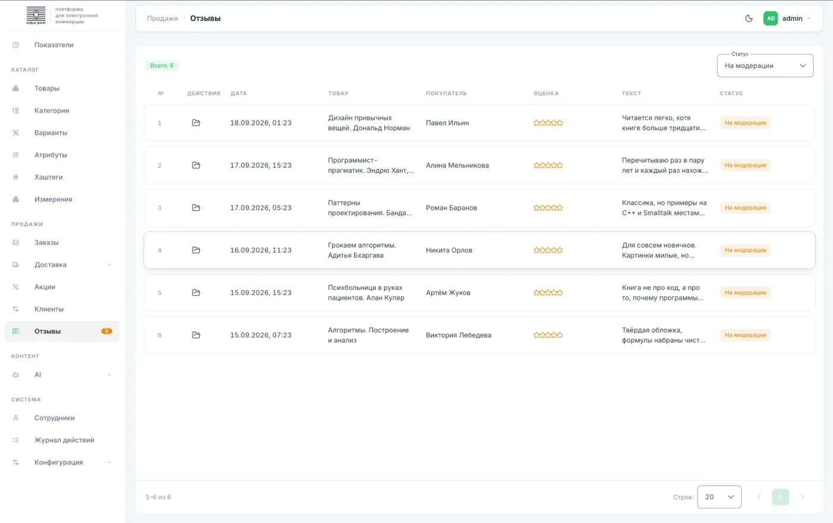Open the review from Павел Ильин using the folder icon
The width and height of the screenshot is (833, 523).
pos(196,123)
